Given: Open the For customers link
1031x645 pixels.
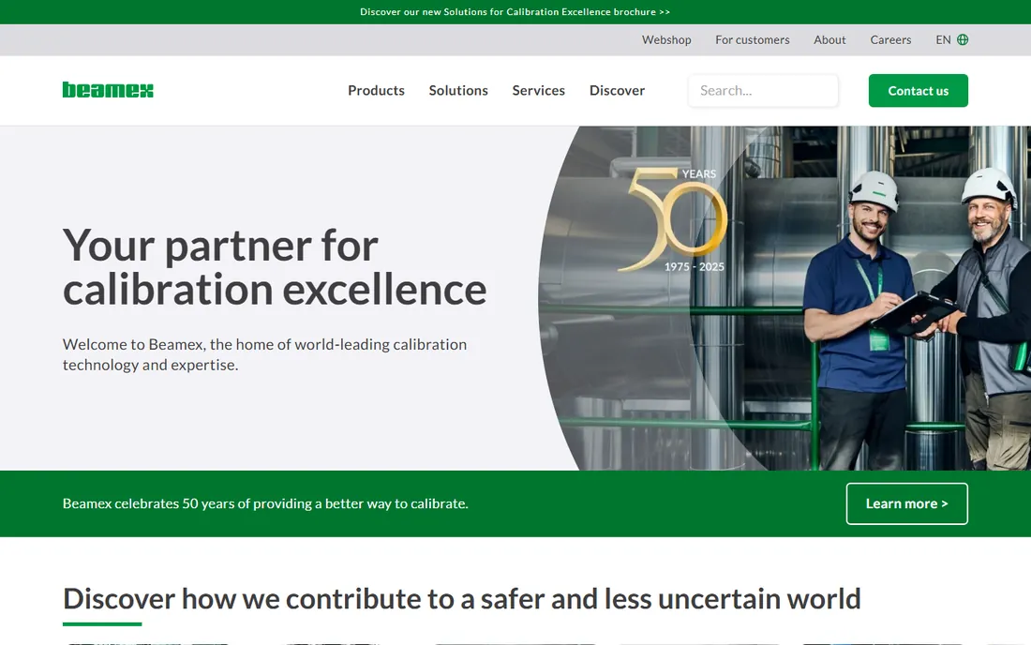Looking at the screenshot, I should (x=753, y=39).
